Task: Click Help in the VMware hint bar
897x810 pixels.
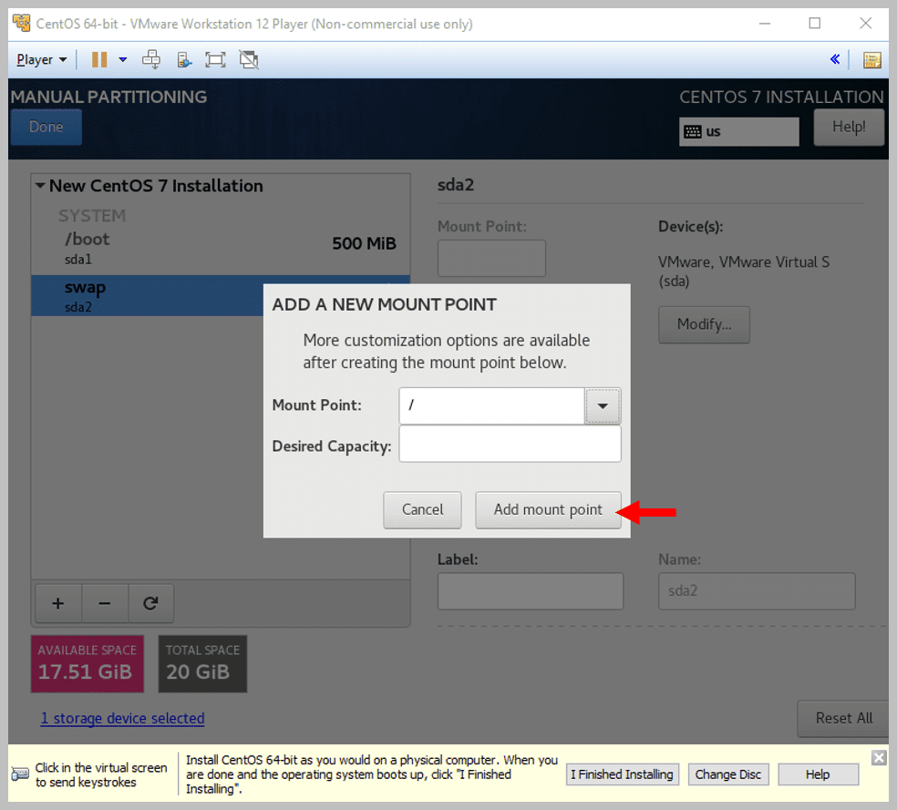Action: [x=818, y=774]
